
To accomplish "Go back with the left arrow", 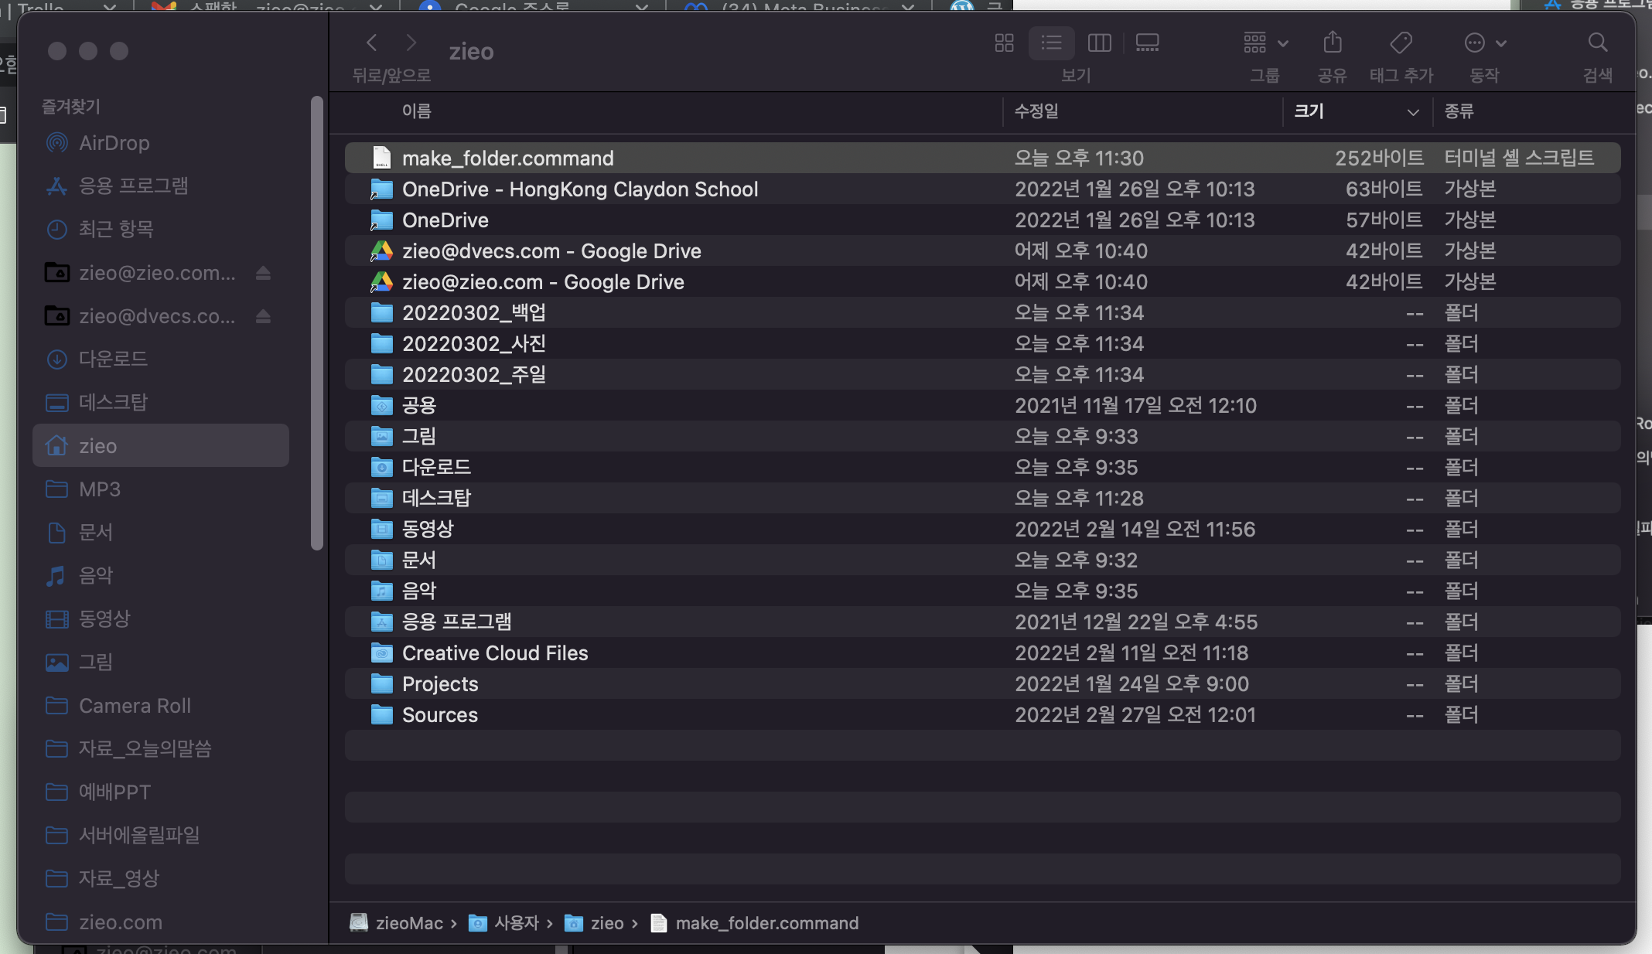I will tap(372, 43).
